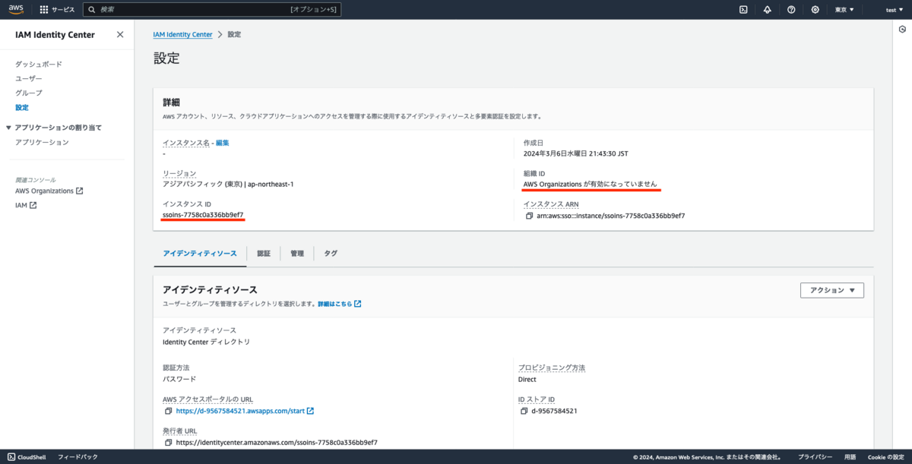Open ユーザー in the sidebar
The height and width of the screenshot is (464, 912).
tap(29, 79)
